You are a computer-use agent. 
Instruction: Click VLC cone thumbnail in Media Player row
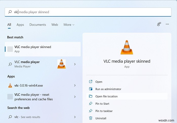[x=61, y=64]
